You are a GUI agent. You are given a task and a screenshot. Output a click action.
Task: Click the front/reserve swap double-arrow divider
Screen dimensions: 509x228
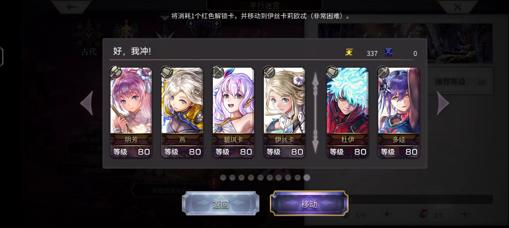[315, 113]
